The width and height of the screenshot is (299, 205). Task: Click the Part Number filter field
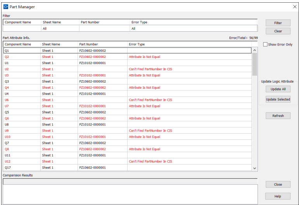point(104,29)
